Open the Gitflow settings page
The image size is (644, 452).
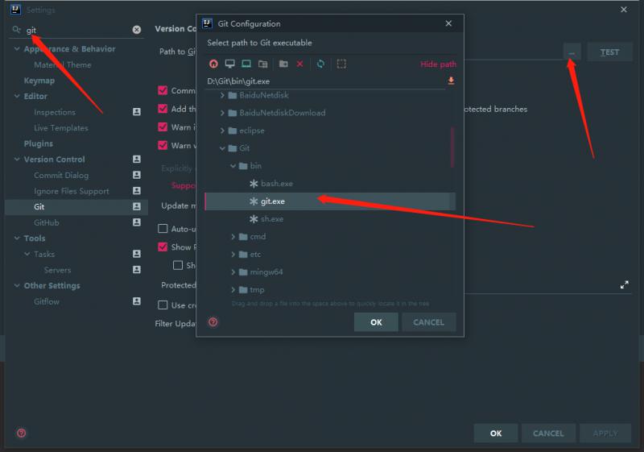[x=47, y=301]
